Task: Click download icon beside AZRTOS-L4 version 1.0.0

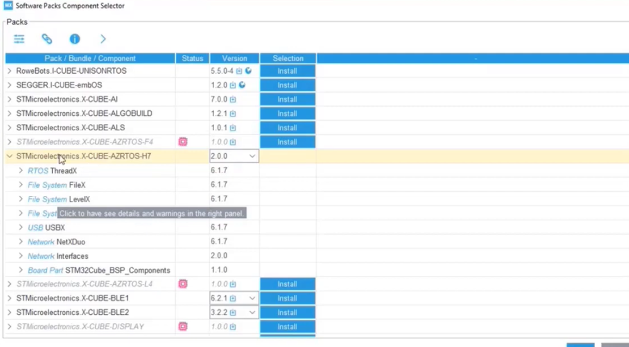Action: 233,285
